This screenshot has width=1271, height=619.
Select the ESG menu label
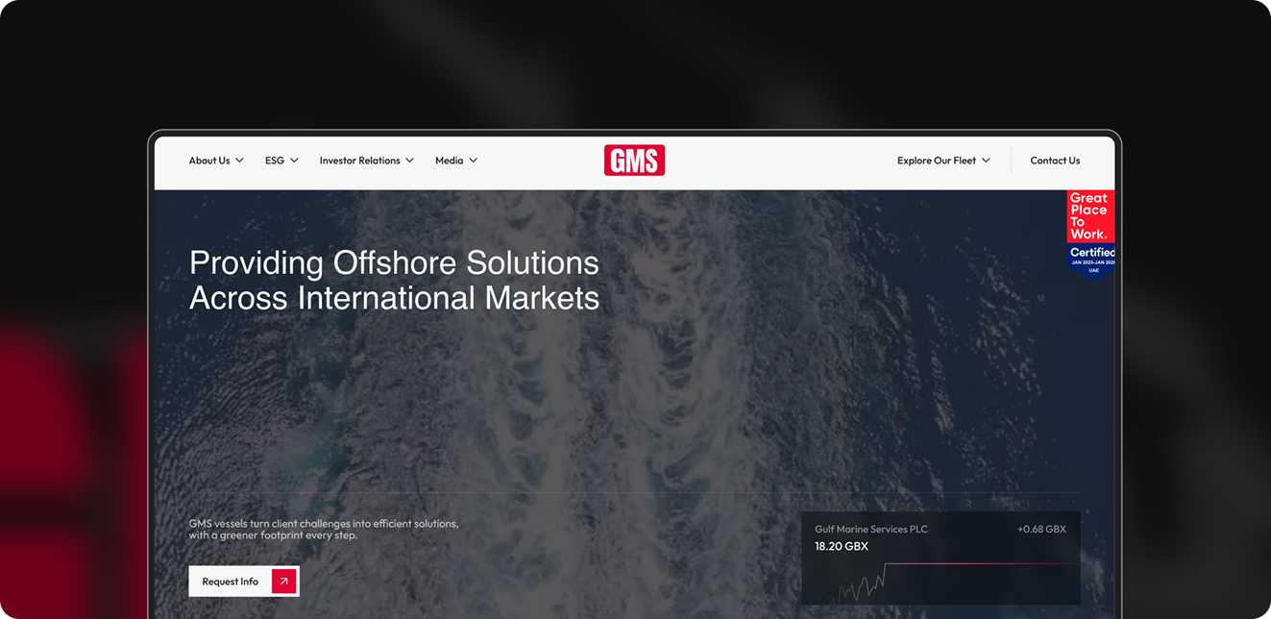coord(275,161)
